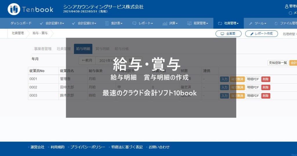The image size is (297, 156).
Task: Delete employee 0002 row with 削除
Action: click(x=266, y=87)
